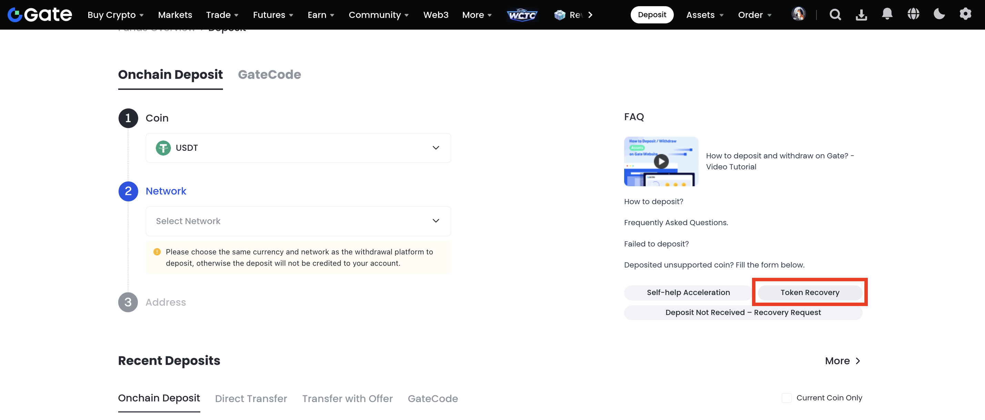Viewport: 985px width, 420px height.
Task: Open the search magnifier icon
Action: [x=835, y=14]
